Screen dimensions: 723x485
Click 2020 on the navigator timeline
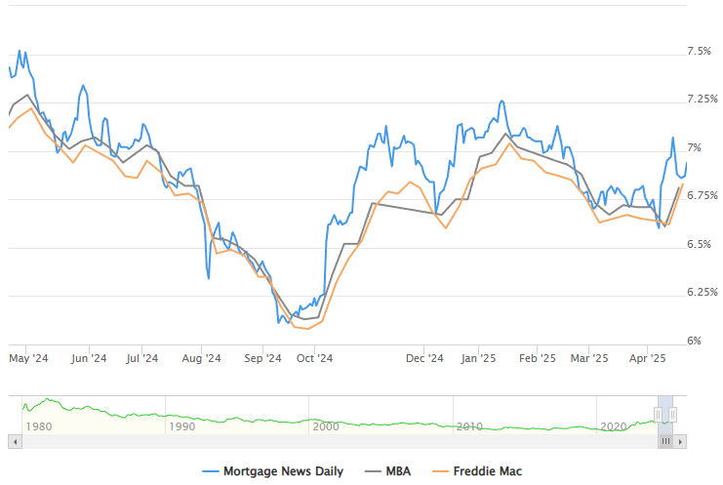613,426
